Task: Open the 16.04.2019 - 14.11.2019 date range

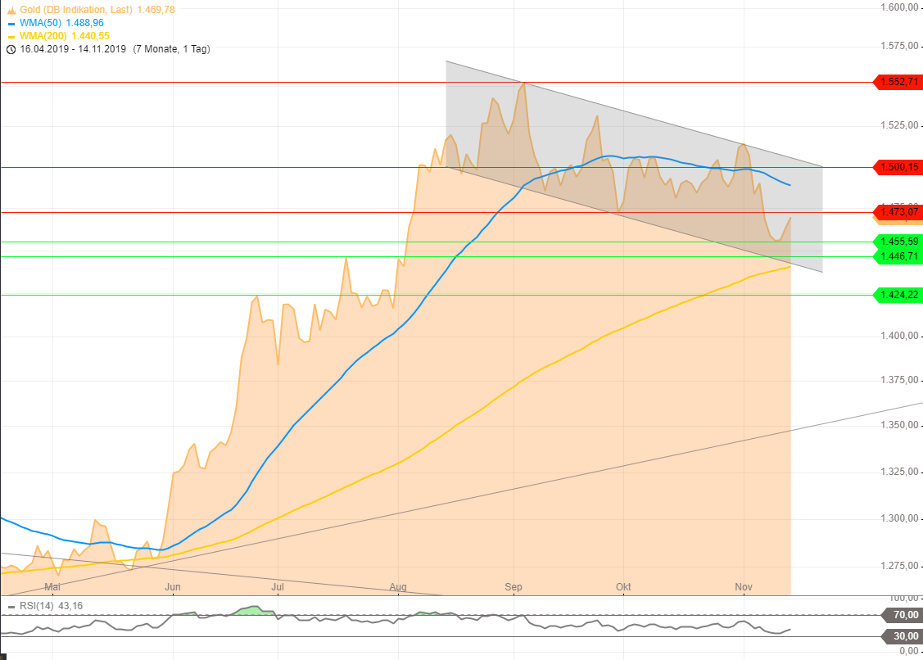Action: click(74, 49)
